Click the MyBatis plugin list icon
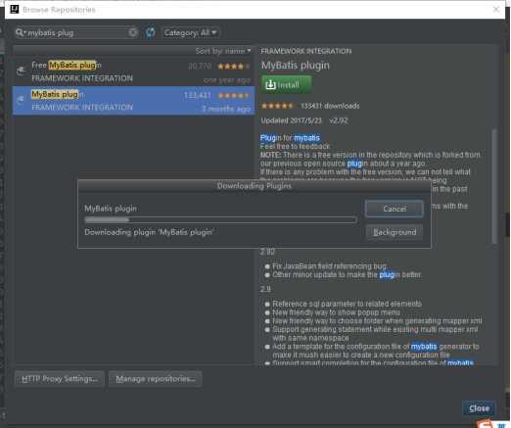511x428 pixels. [21, 99]
